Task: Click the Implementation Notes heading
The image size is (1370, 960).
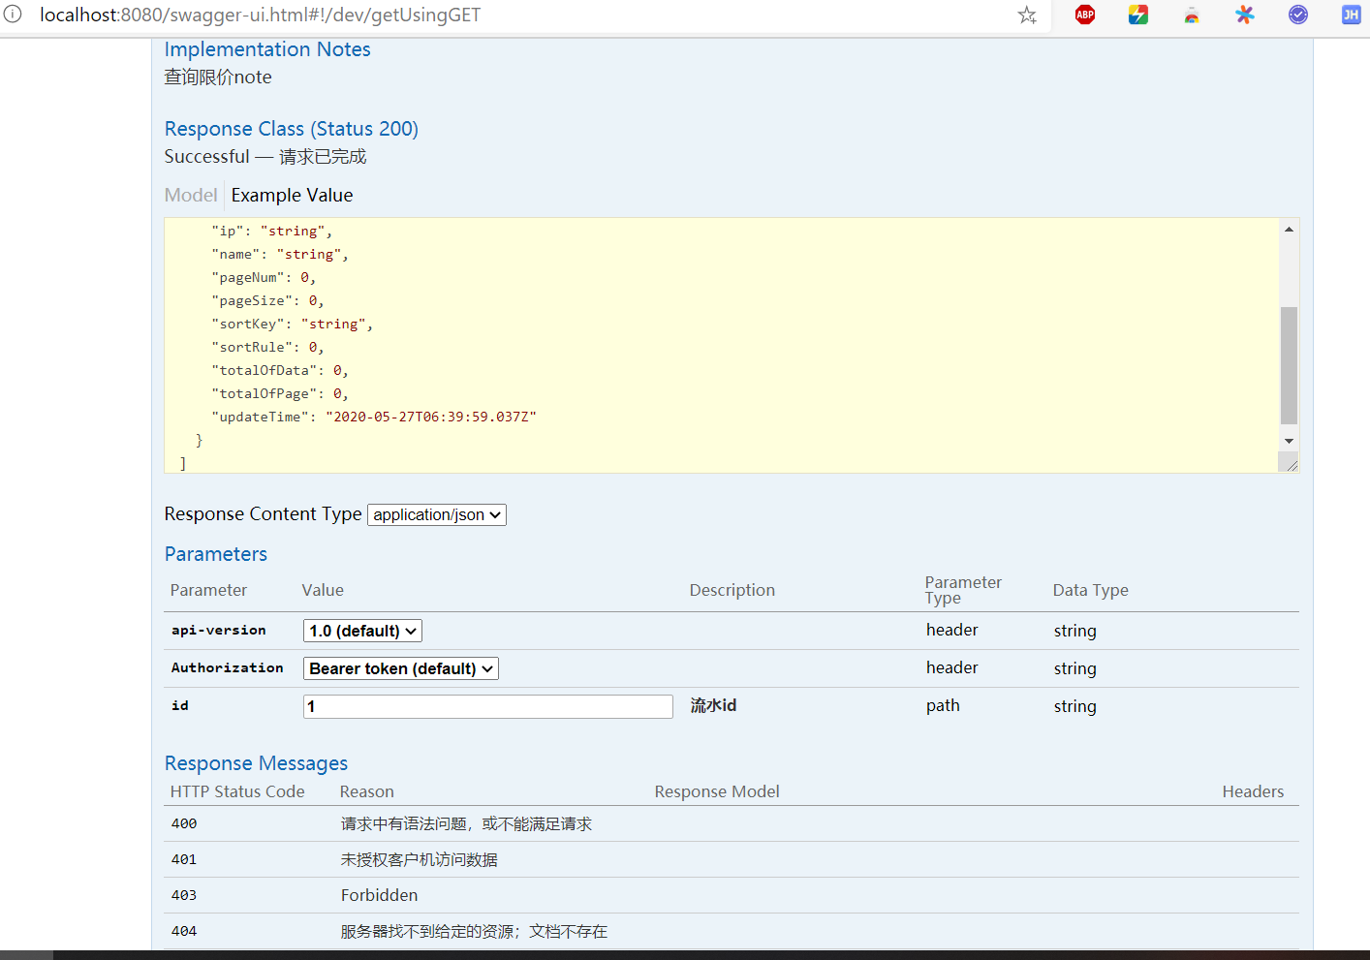Action: [x=267, y=49]
